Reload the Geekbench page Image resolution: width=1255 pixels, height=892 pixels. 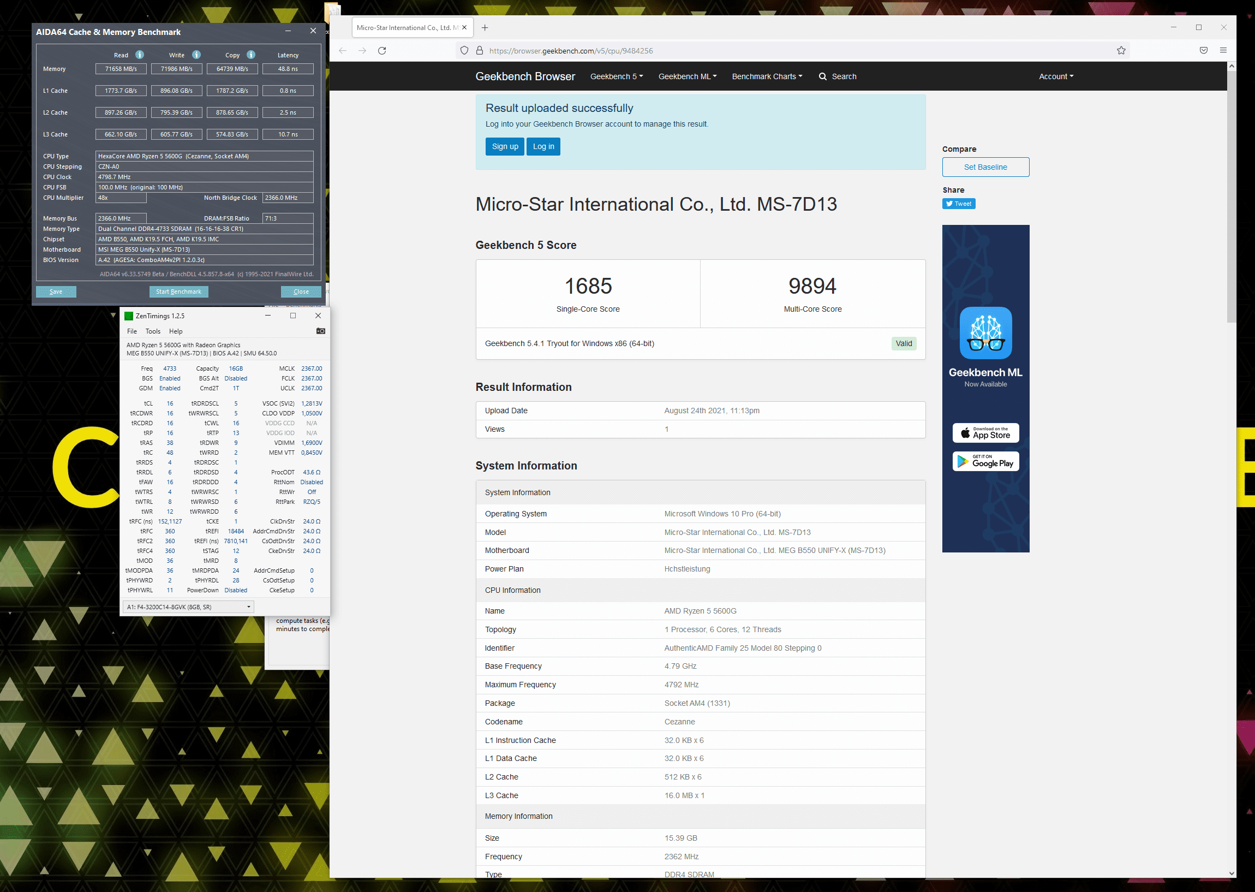382,51
